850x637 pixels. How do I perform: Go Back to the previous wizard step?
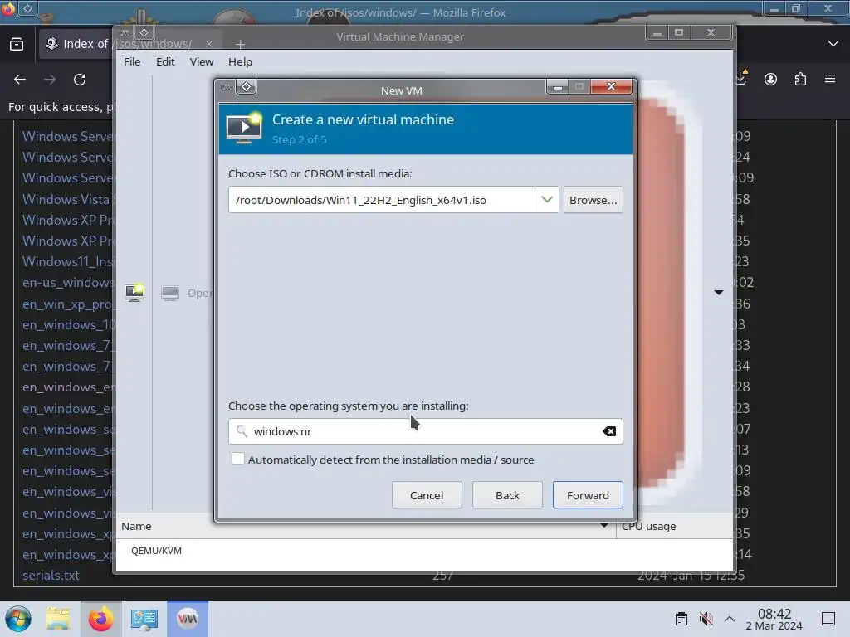click(x=507, y=495)
